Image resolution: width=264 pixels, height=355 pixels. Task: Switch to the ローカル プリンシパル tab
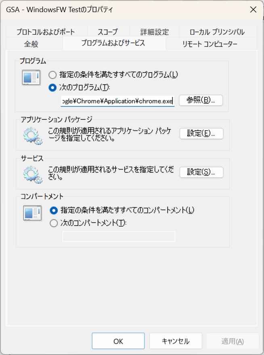(x=218, y=32)
